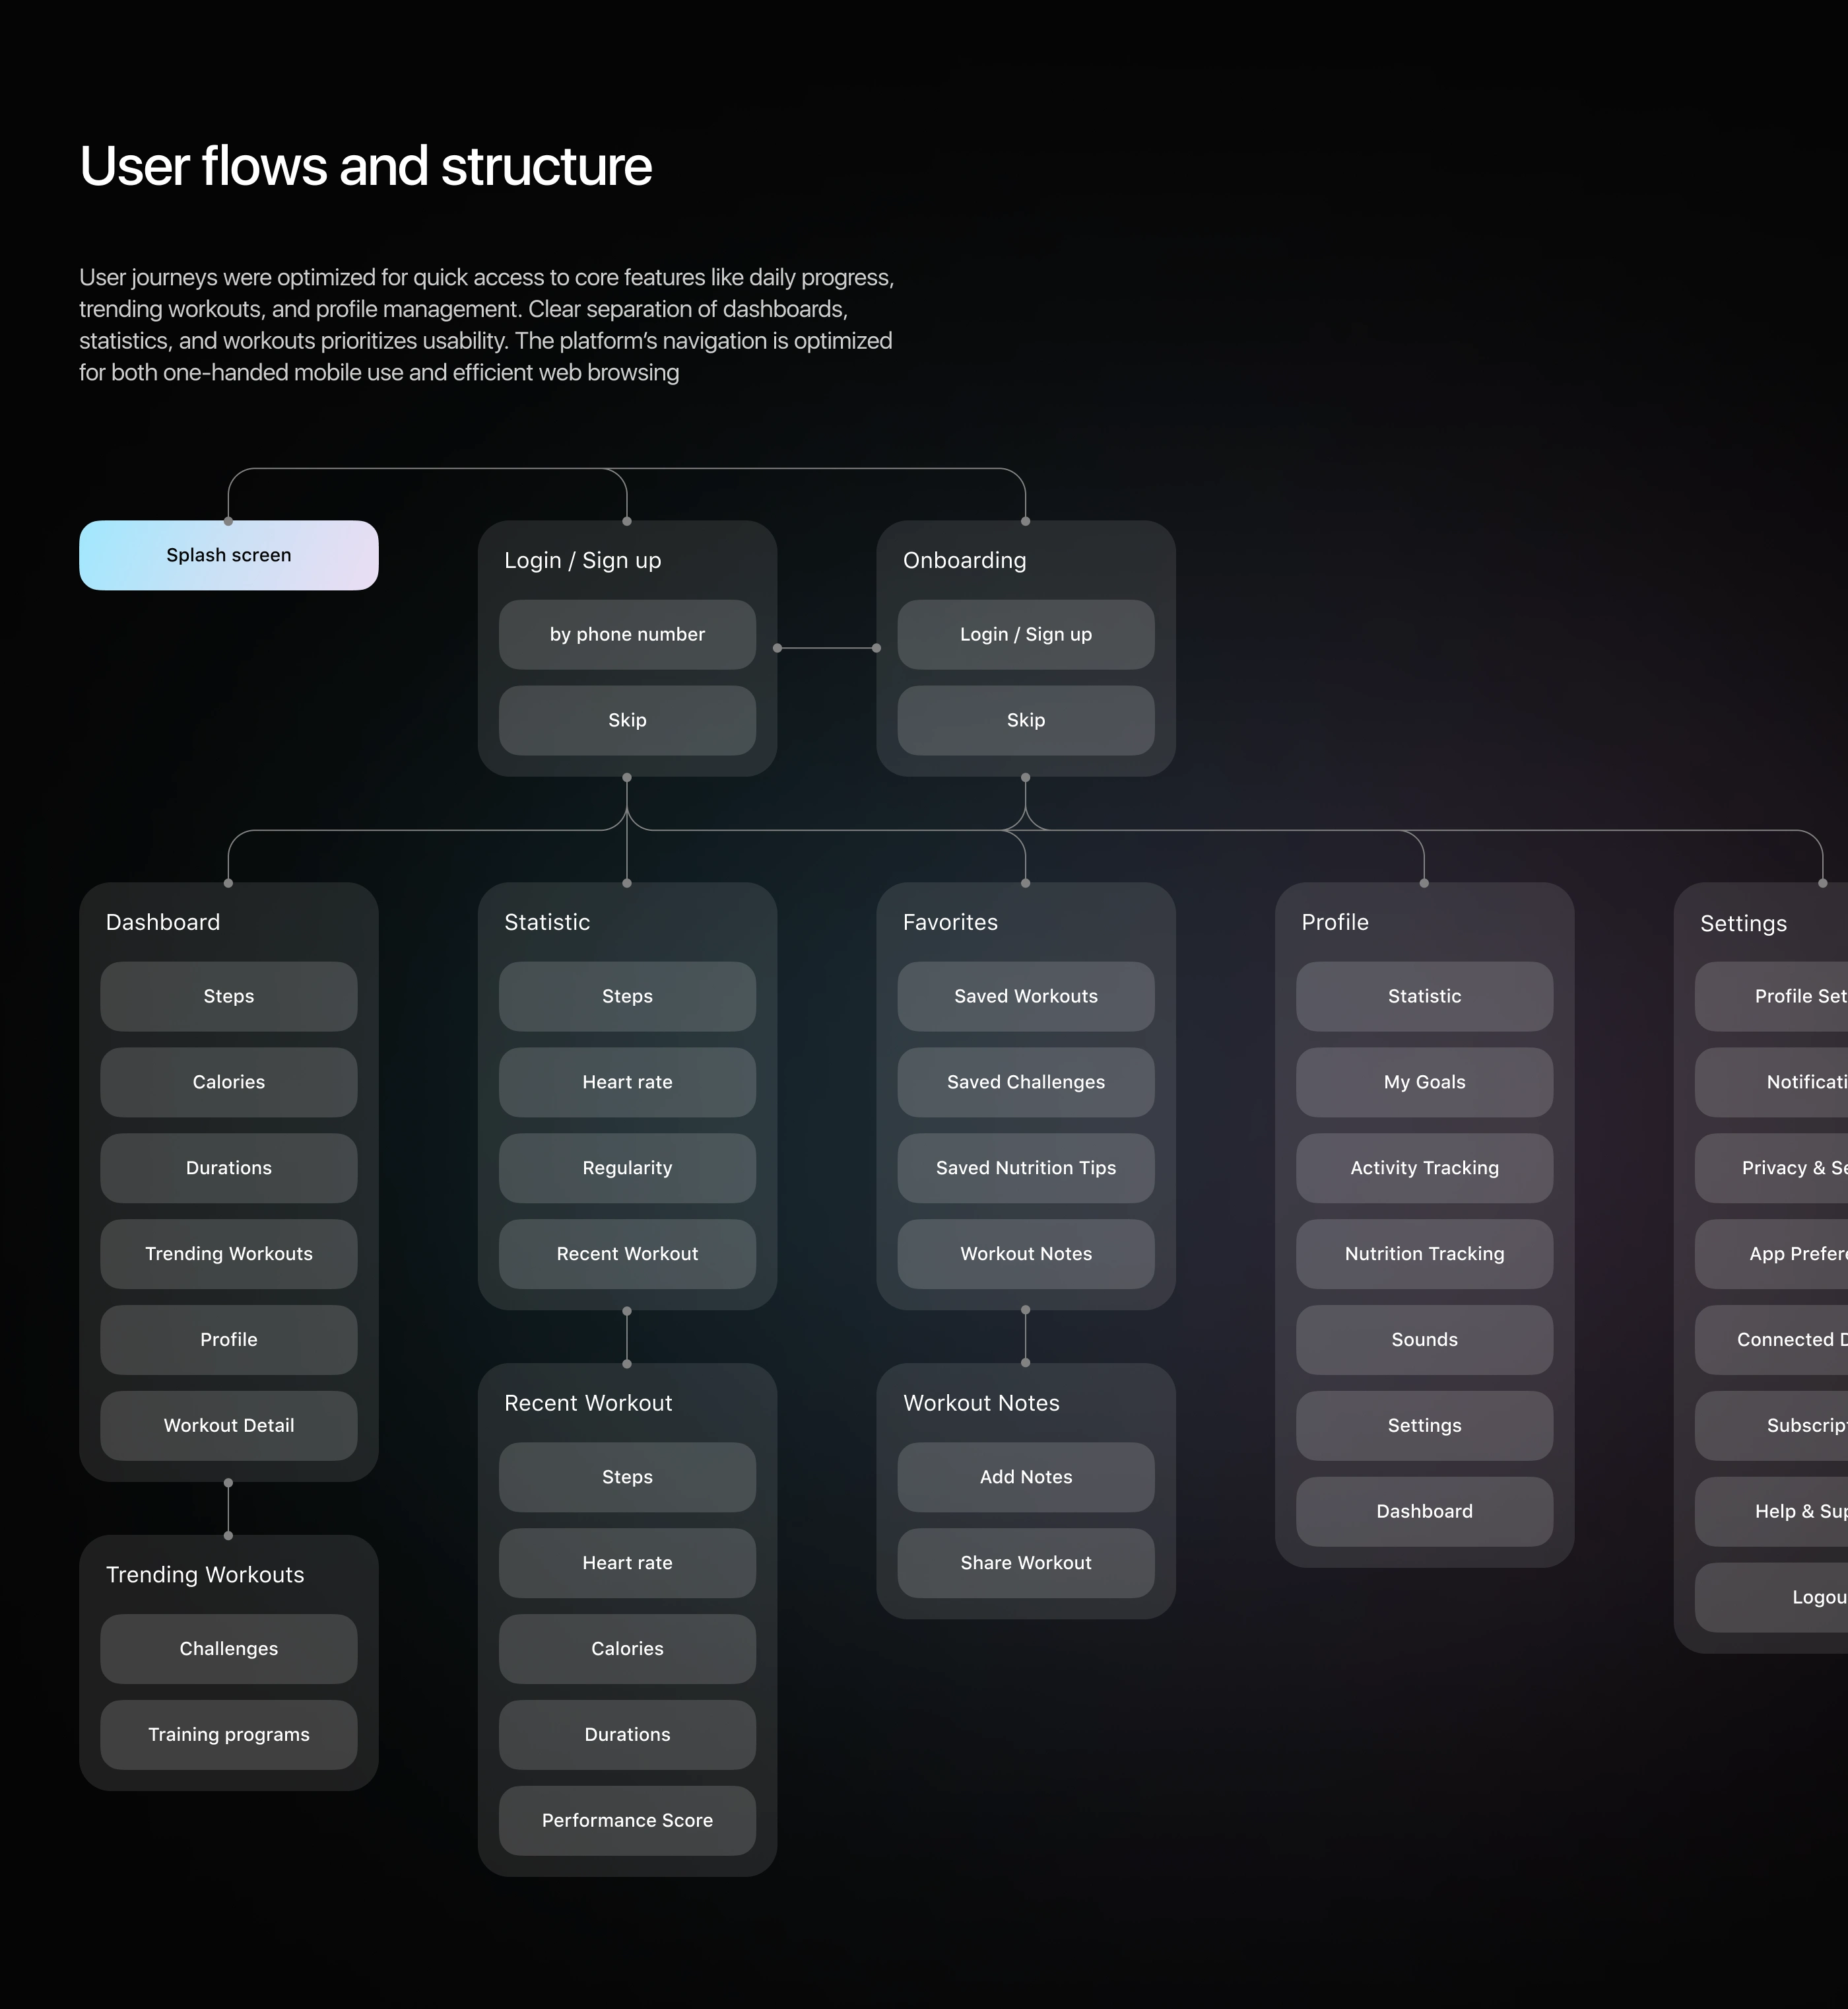Open My Goals in the Profile group

[x=1424, y=1082]
